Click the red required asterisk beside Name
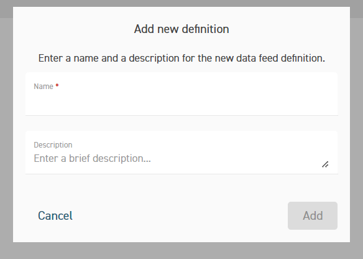Image resolution: width=363 pixels, height=259 pixels. (57, 86)
